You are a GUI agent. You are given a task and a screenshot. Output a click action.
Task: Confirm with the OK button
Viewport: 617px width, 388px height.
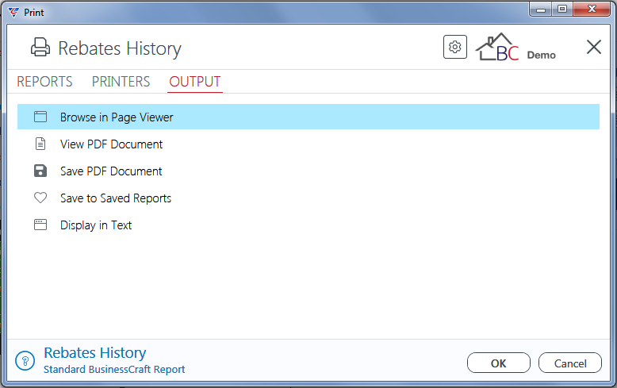pos(499,363)
